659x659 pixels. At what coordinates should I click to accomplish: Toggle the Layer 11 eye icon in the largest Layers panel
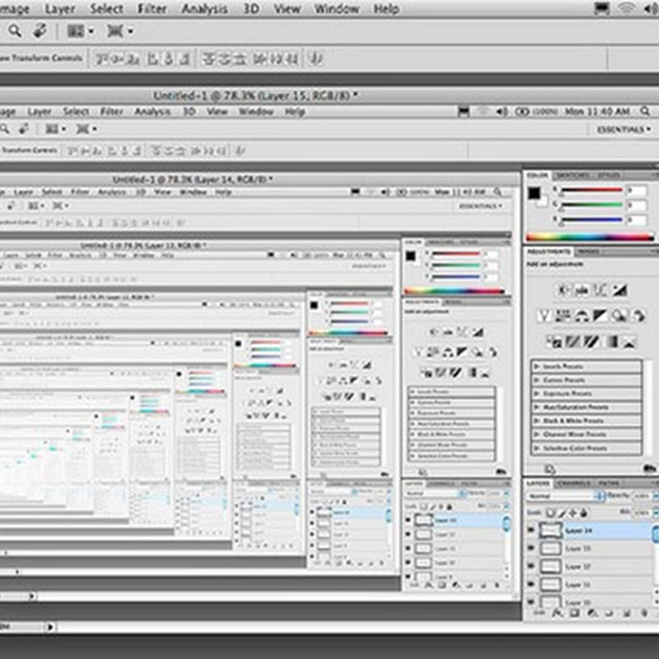click(530, 584)
